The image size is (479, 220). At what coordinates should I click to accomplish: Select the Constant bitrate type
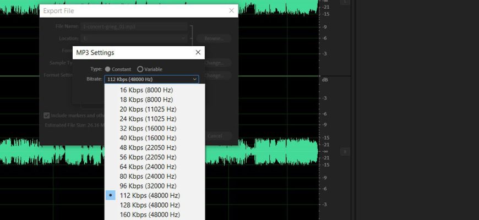pos(107,69)
